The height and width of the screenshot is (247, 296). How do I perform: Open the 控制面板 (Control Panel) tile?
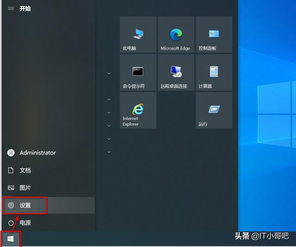214,35
